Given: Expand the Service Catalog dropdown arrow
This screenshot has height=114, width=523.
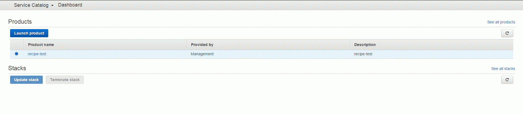Looking at the screenshot, I should click(x=52, y=5).
